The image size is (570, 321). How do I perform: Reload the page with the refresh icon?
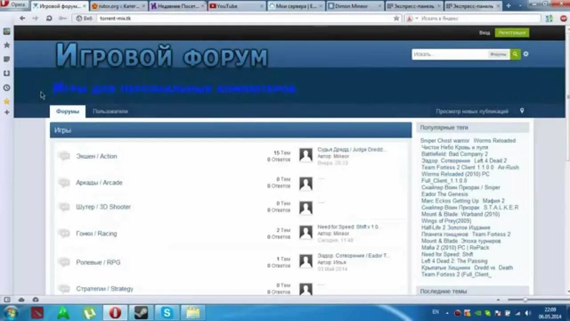[x=49, y=18]
